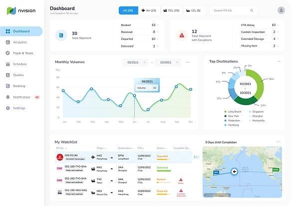Click the Search PO No input field
This screenshot has width=291, height=206.
(233, 10)
